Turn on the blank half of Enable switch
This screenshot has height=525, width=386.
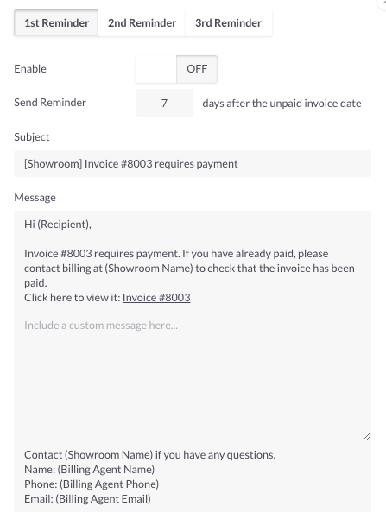pos(156,69)
